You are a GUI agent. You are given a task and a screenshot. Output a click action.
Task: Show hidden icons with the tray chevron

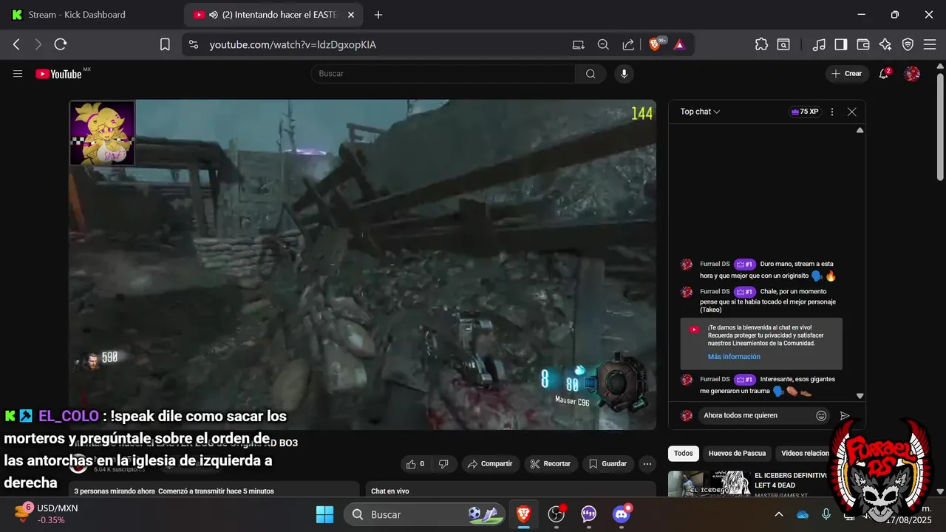click(778, 514)
